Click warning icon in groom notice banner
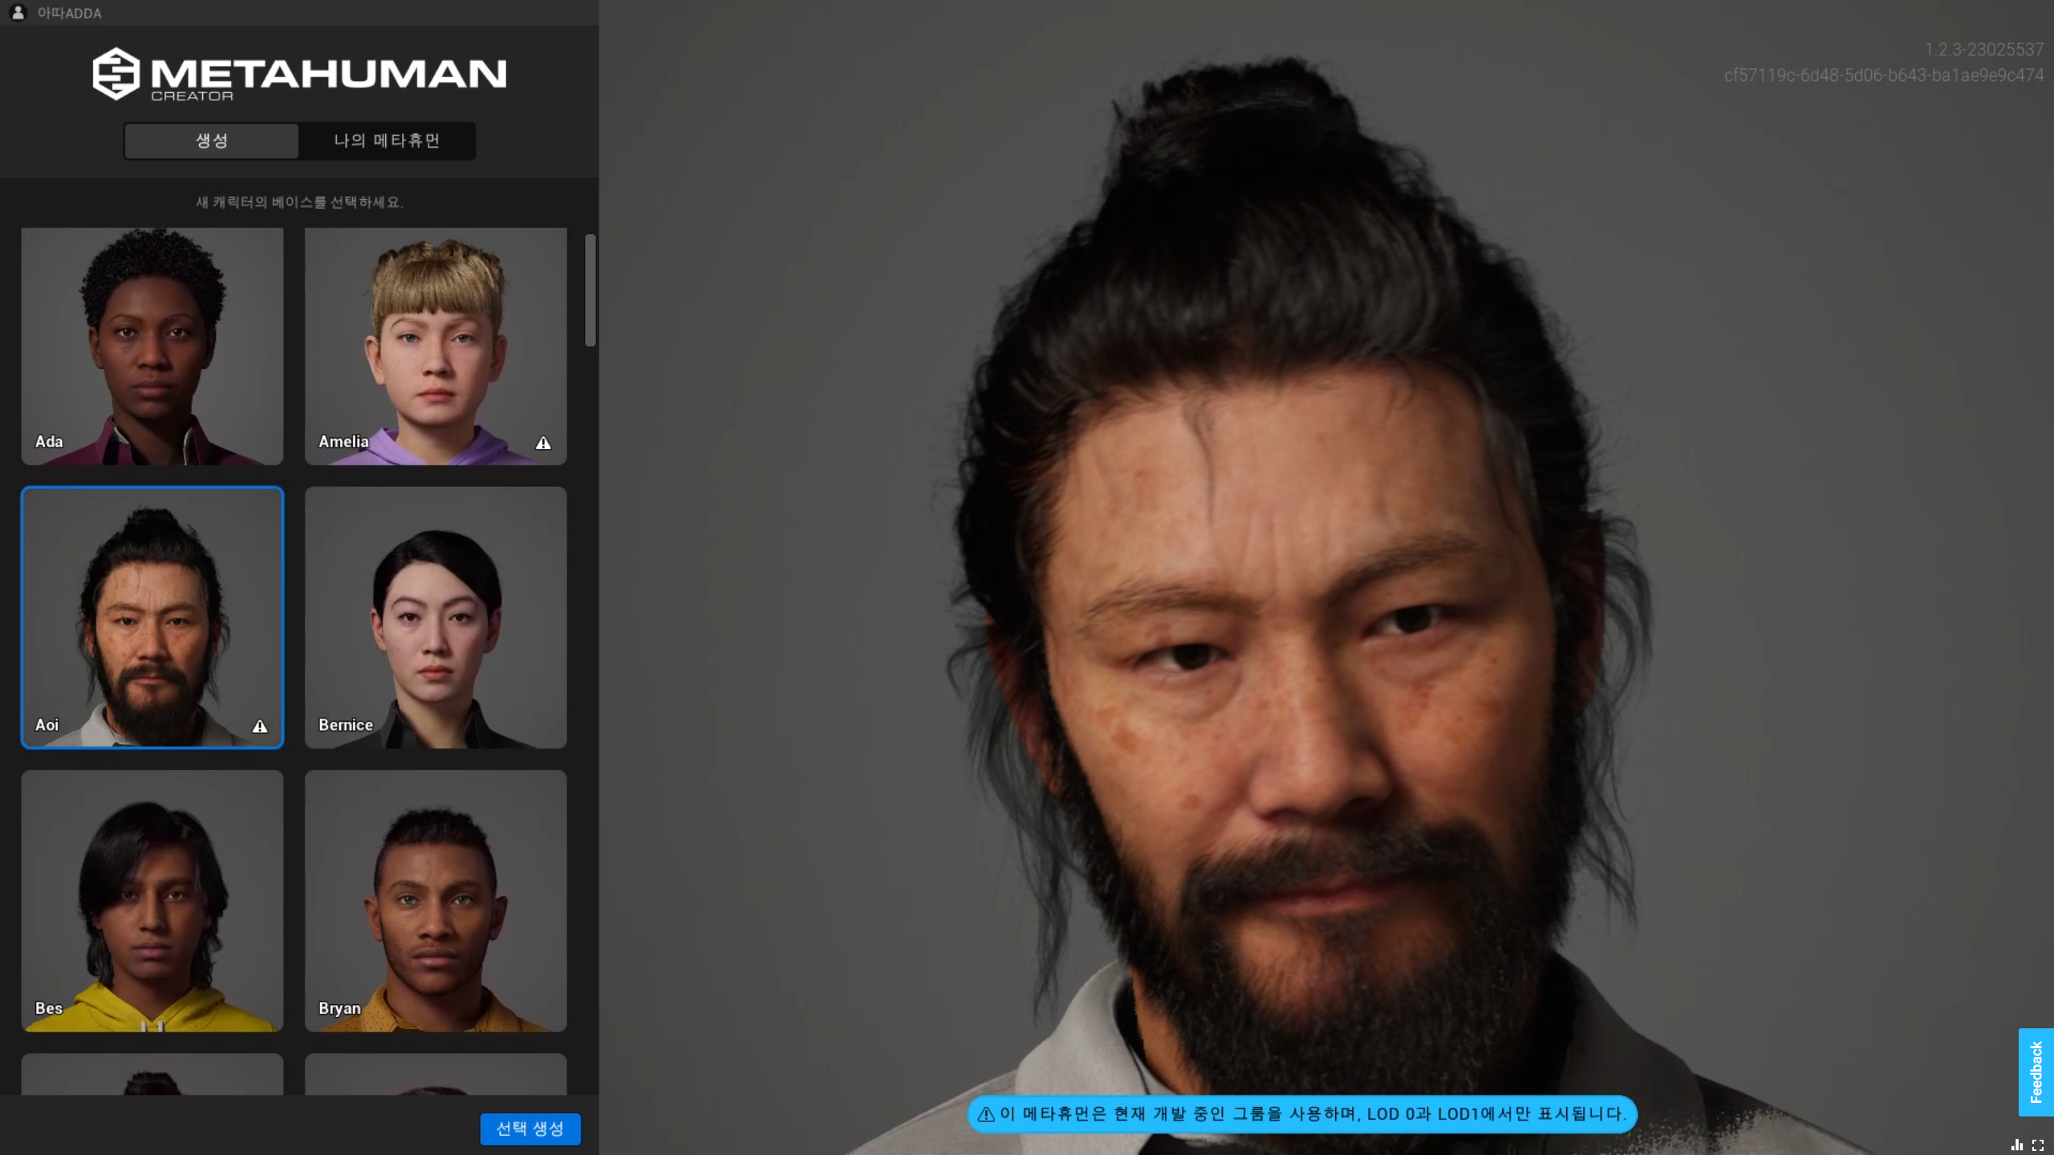Viewport: 2054px width, 1155px height. (986, 1114)
